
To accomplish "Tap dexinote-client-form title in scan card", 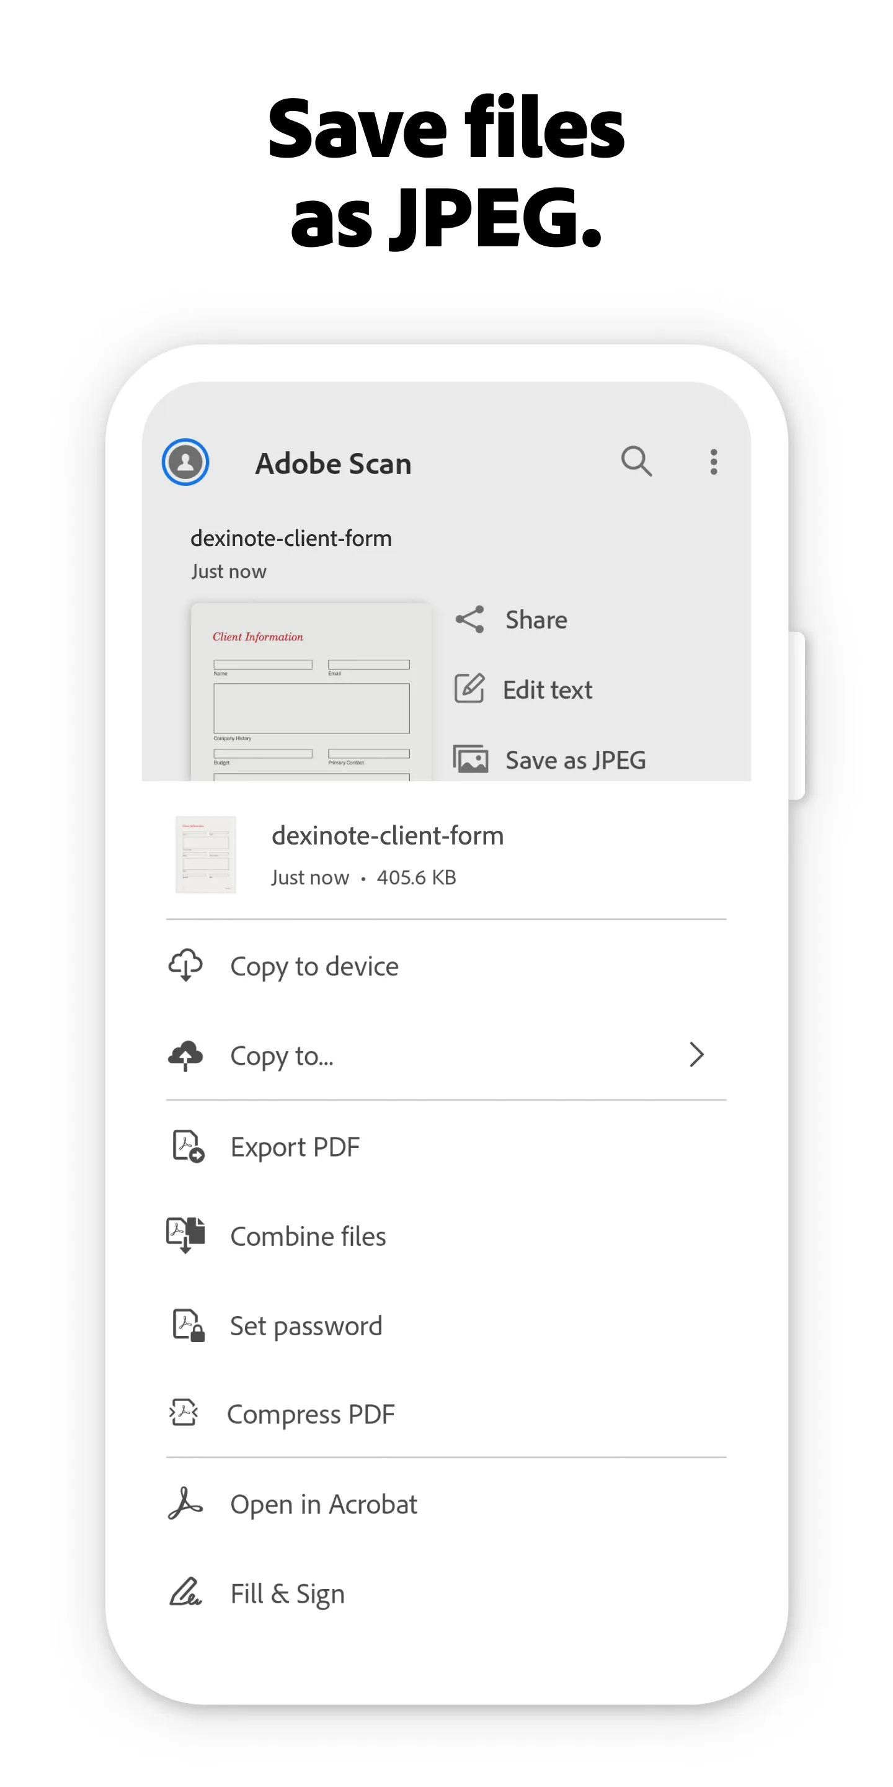I will point(291,539).
